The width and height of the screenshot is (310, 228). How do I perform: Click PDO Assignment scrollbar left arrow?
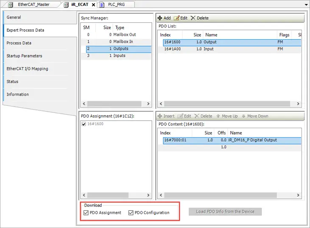(x=84, y=195)
